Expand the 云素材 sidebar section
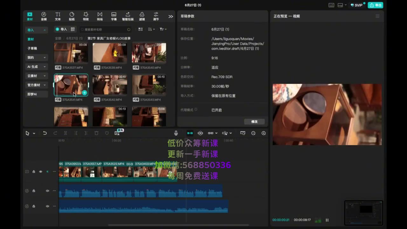 tap(37, 76)
